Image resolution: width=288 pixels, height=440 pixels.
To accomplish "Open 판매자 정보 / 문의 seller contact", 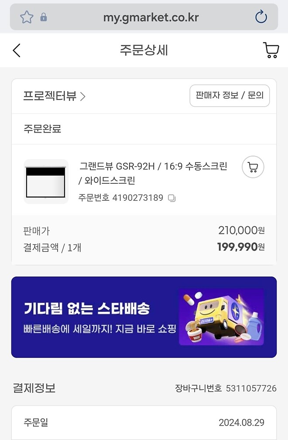I will pos(230,96).
